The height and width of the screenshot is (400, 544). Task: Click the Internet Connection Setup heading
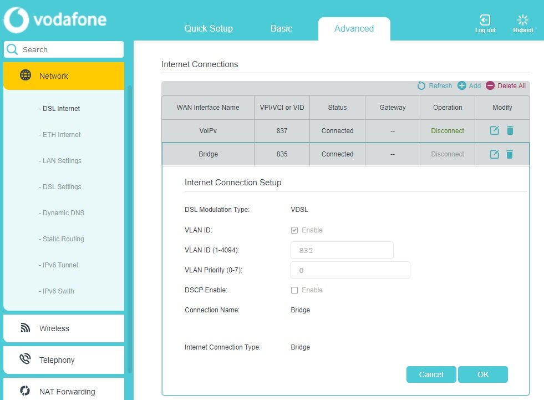[x=233, y=183]
